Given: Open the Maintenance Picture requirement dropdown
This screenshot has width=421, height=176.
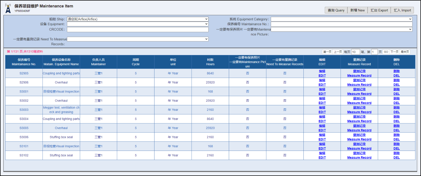Looking at the screenshot, I should tap(341, 29).
